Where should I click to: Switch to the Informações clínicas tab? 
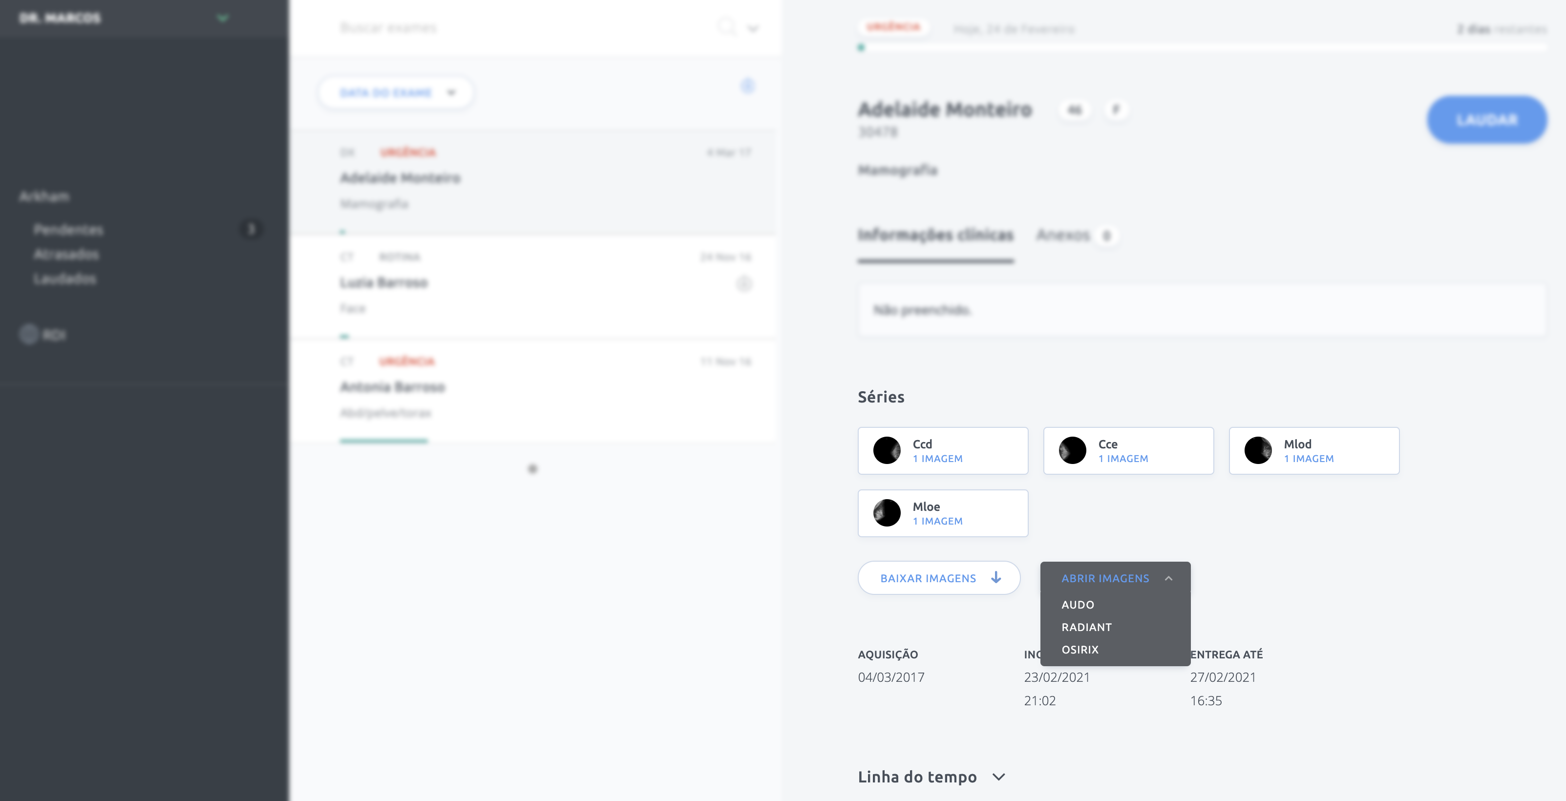click(x=935, y=235)
